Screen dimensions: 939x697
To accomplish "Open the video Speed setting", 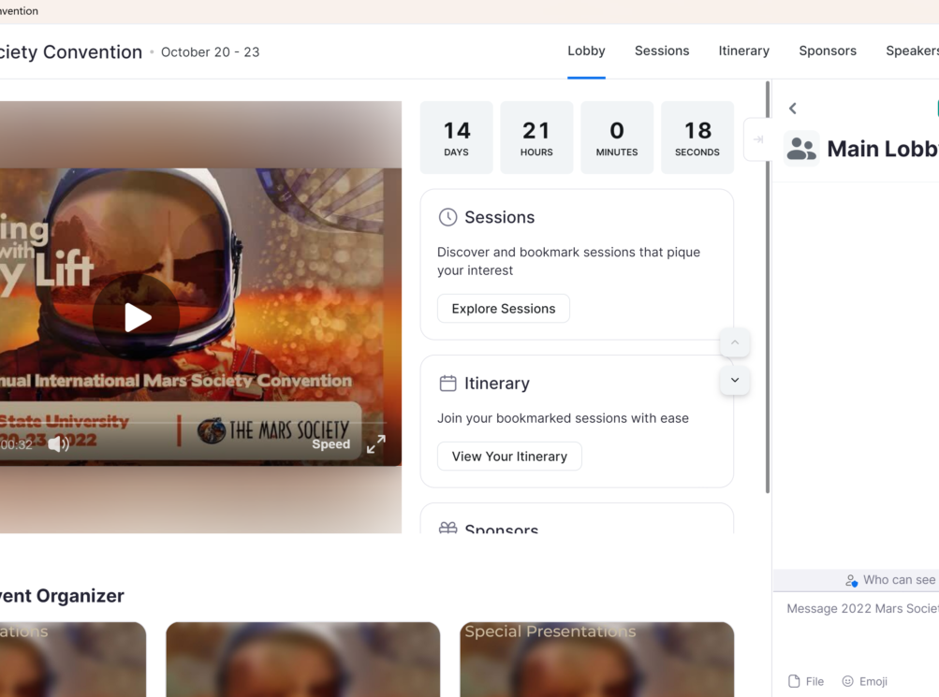I will click(x=330, y=443).
